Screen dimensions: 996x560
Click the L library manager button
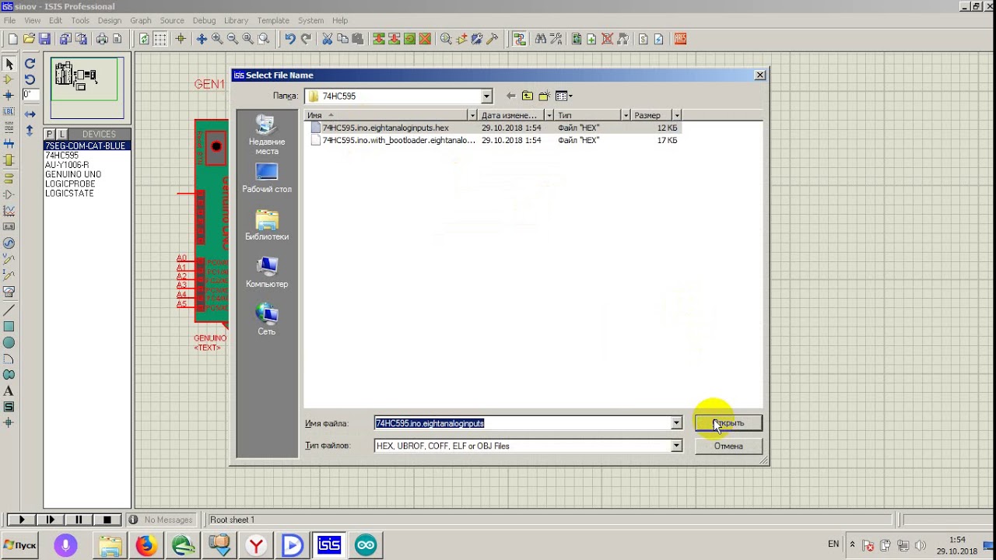pyautogui.click(x=62, y=135)
